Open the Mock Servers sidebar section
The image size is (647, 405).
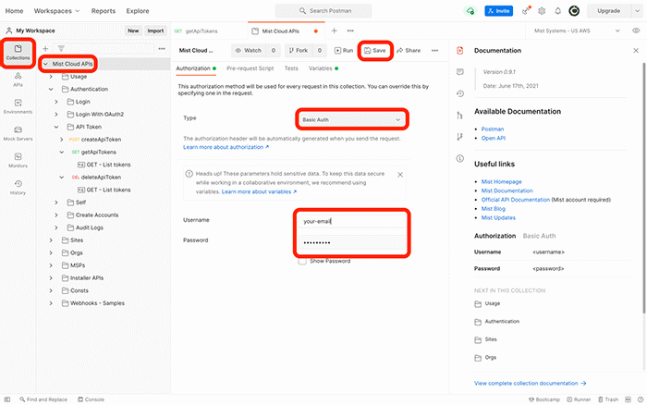coord(18,133)
